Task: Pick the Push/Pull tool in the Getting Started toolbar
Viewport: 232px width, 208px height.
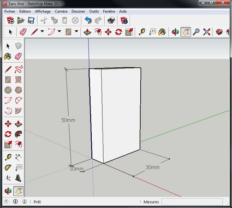Action: click(x=87, y=32)
